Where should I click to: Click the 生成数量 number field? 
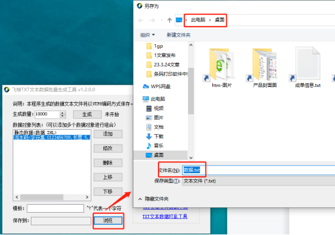(47, 114)
